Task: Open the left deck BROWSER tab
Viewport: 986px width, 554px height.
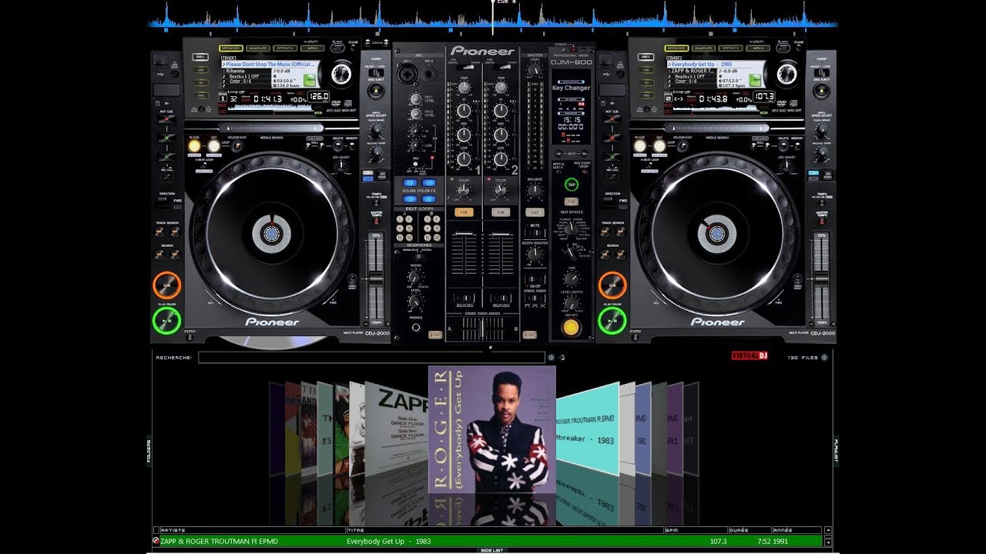Action: coord(230,48)
